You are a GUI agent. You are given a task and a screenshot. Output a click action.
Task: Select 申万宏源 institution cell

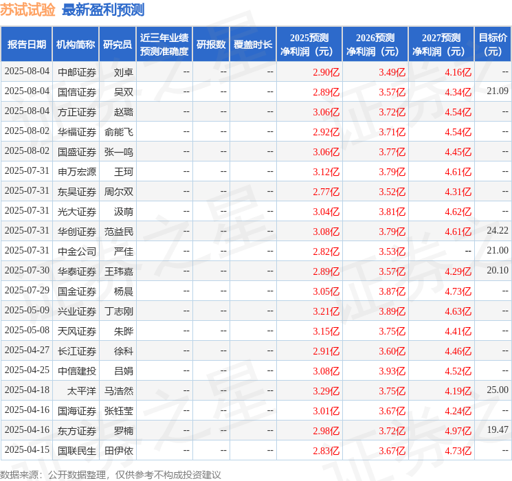click(x=77, y=172)
